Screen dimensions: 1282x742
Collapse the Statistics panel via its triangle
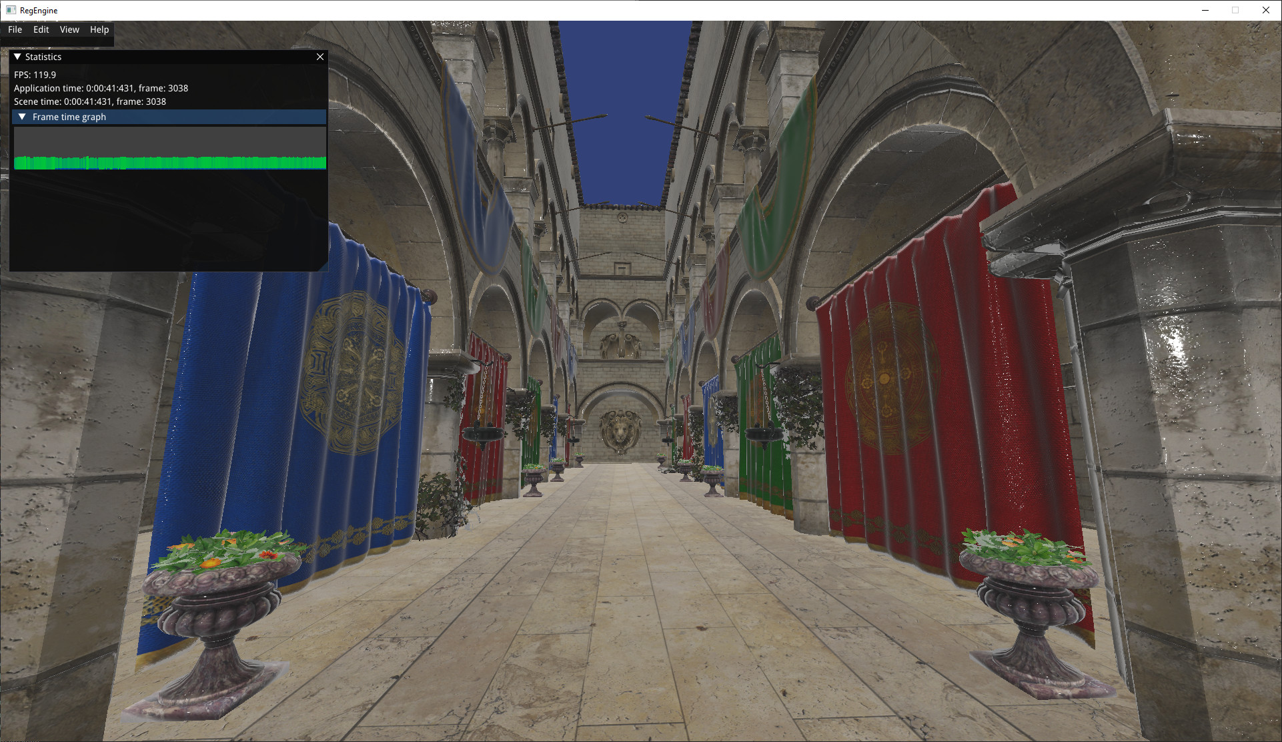click(x=17, y=57)
